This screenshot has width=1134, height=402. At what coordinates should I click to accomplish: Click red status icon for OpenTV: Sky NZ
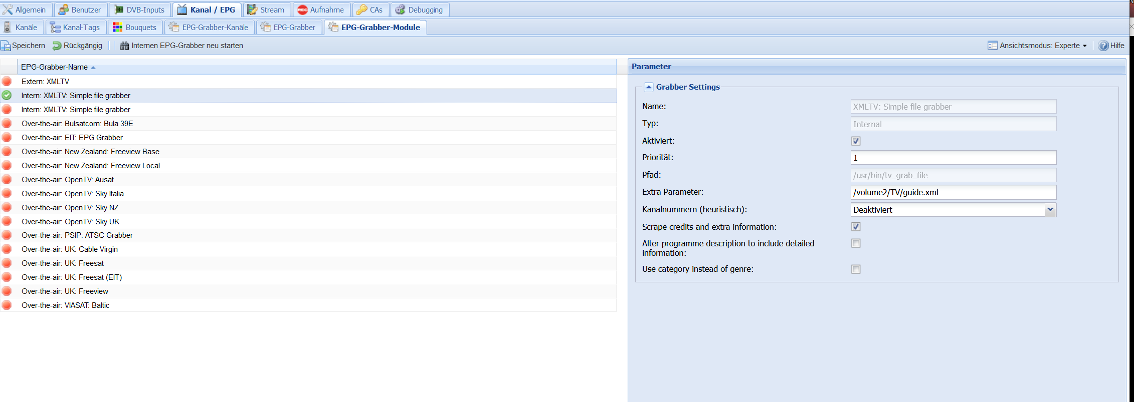point(7,207)
